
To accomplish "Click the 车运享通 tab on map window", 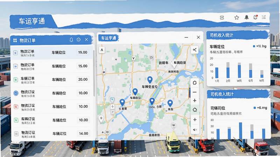I will click(108, 38).
